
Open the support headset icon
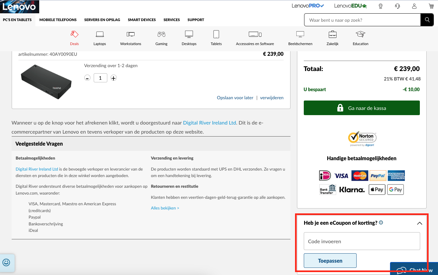click(397, 6)
